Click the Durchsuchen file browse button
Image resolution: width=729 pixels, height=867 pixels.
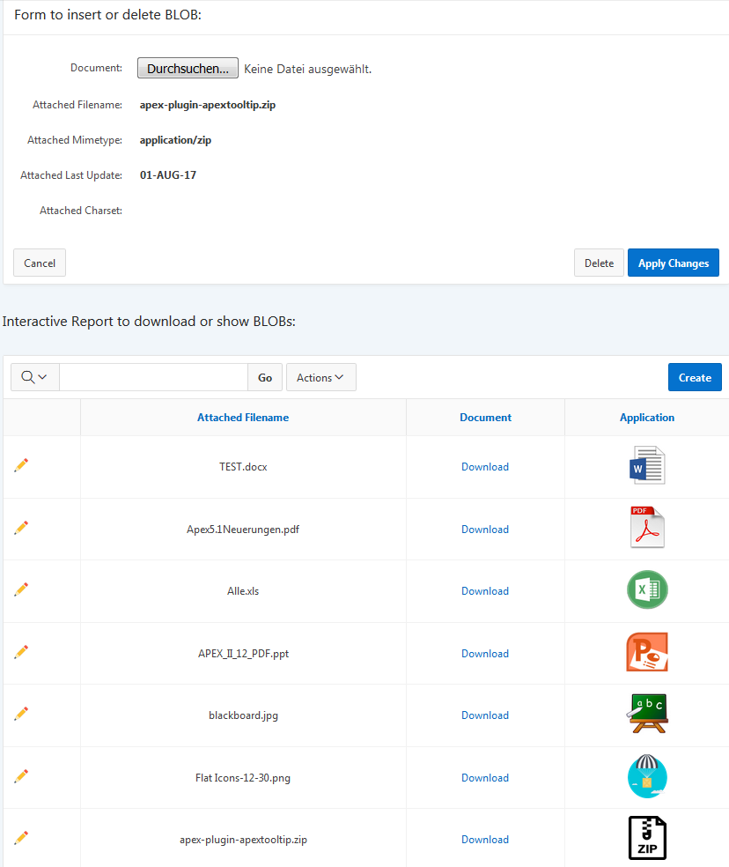point(188,68)
